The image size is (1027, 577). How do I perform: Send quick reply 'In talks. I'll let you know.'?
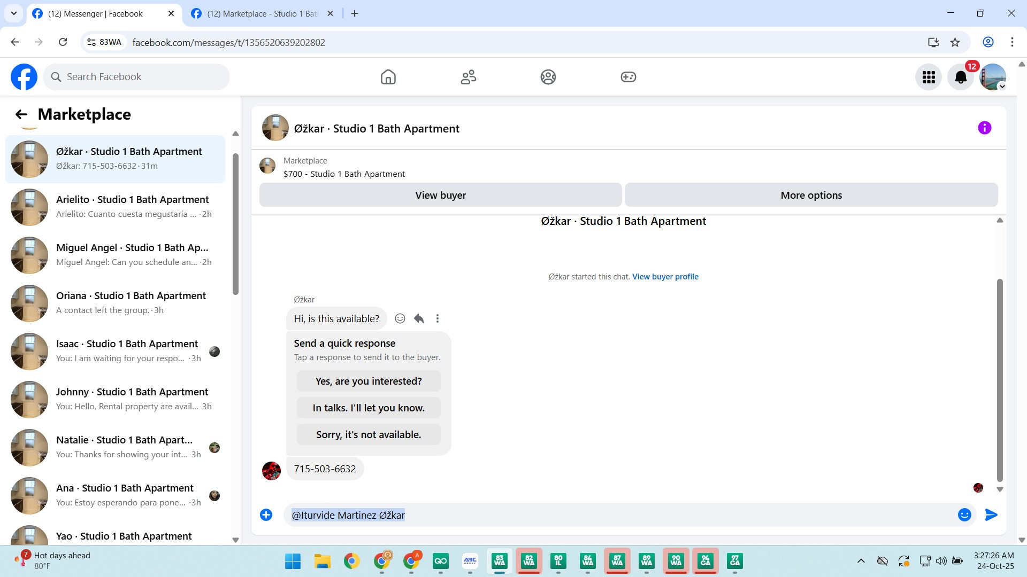[369, 408]
